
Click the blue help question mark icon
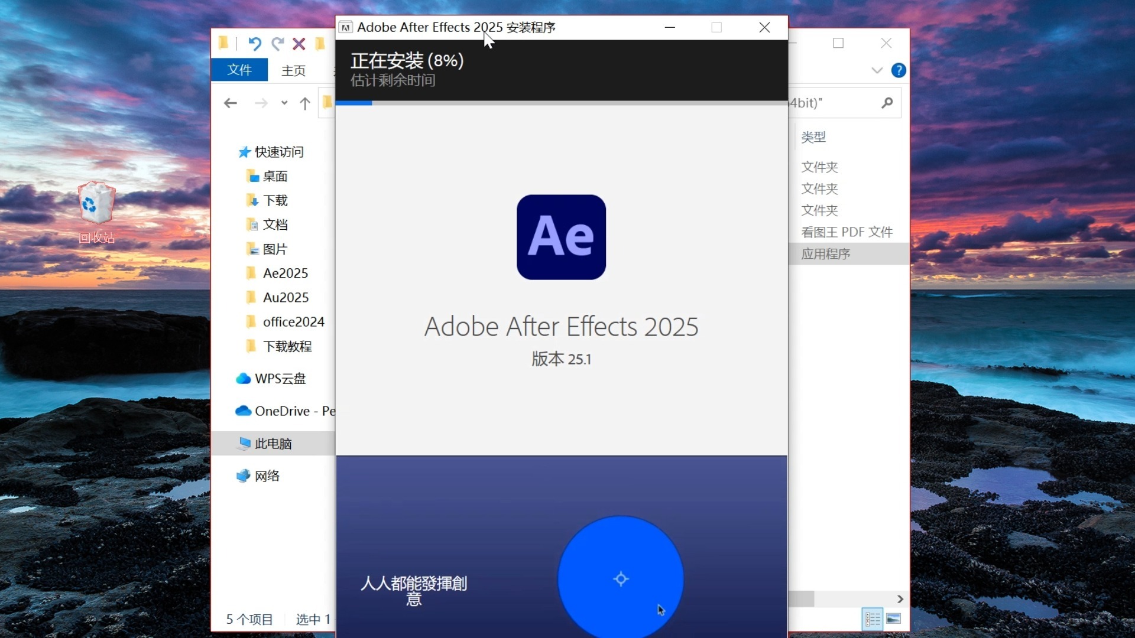click(x=899, y=70)
